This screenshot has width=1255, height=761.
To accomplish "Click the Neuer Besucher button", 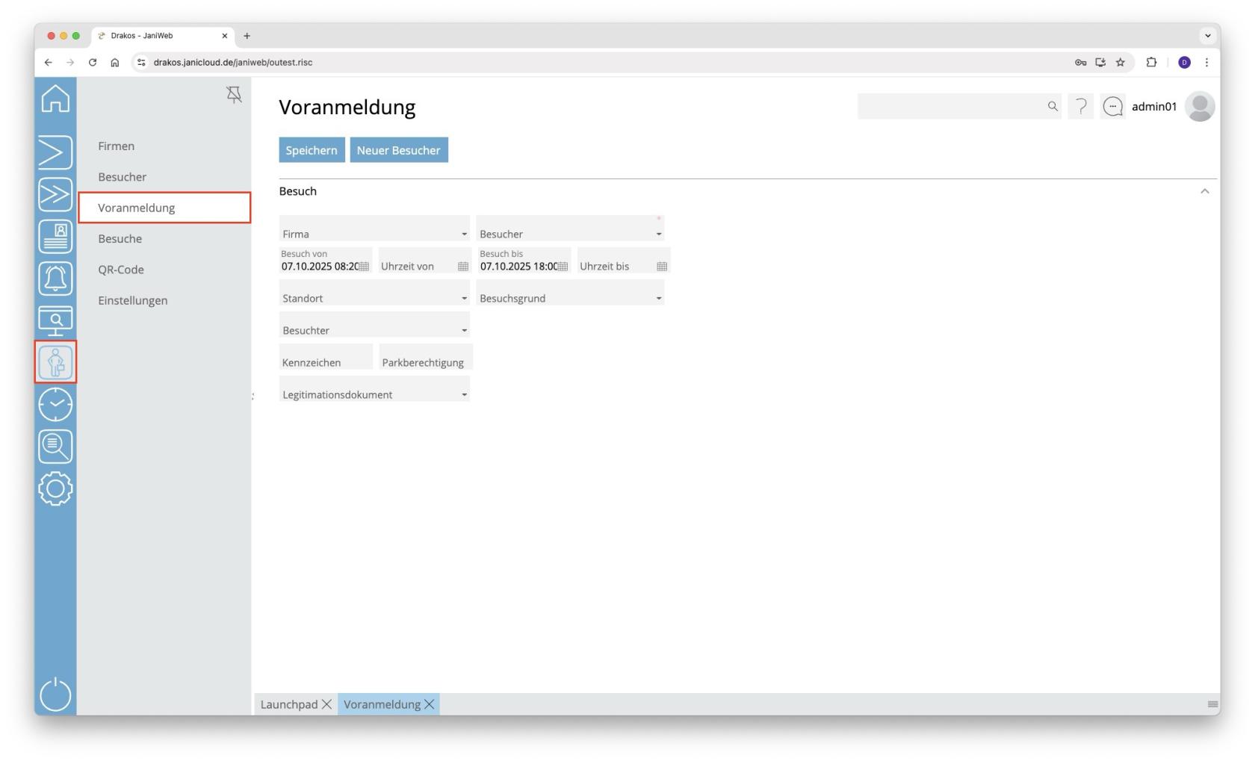I will point(398,150).
